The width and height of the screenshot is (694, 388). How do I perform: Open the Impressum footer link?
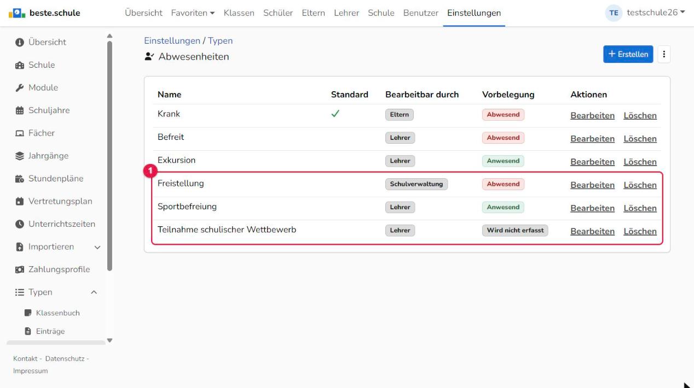point(30,371)
